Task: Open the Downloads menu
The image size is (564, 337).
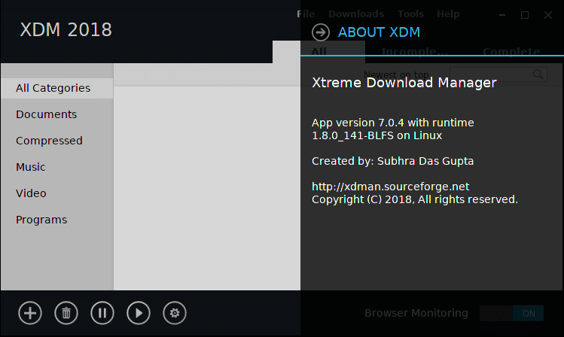Action: point(356,14)
